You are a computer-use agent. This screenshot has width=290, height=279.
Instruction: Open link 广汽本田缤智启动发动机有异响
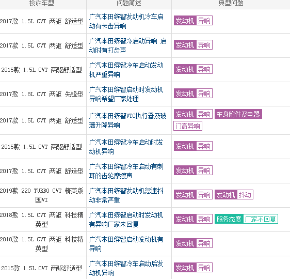click(x=126, y=244)
